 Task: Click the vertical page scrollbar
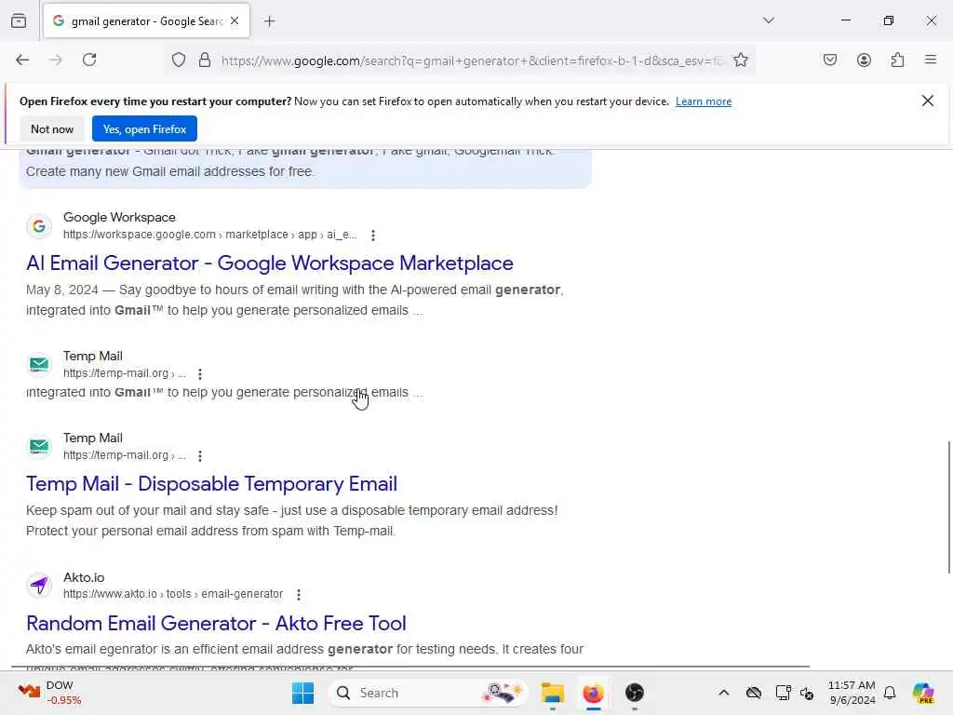[x=948, y=507]
